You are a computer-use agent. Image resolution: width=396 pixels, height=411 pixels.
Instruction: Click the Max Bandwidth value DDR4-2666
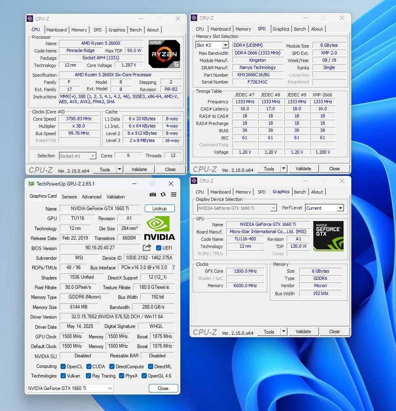258,53
